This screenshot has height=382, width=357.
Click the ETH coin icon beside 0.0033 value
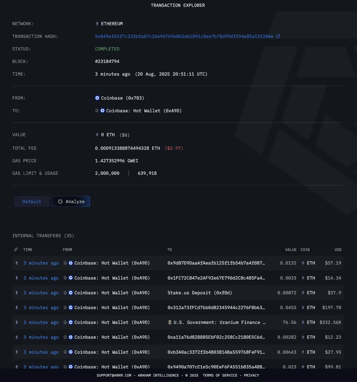(x=303, y=278)
